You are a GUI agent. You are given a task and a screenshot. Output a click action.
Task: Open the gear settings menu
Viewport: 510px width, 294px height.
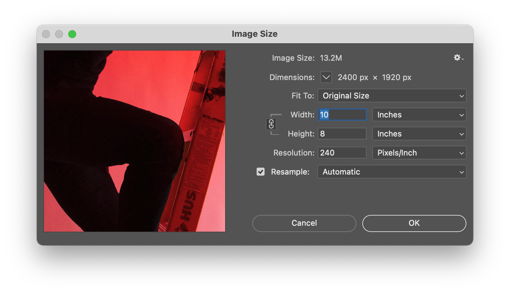pos(458,58)
